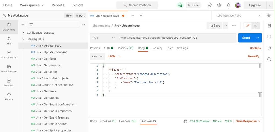Open Mock Servers in the sidebar
Image resolution: width=275 pixels, height=132 pixels.
[x=9, y=68]
